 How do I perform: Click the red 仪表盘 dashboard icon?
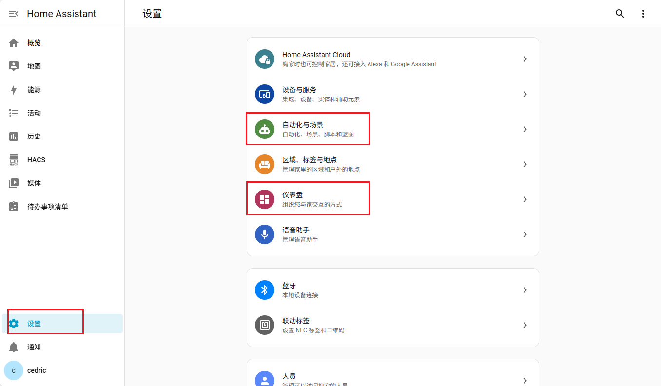[x=265, y=199]
